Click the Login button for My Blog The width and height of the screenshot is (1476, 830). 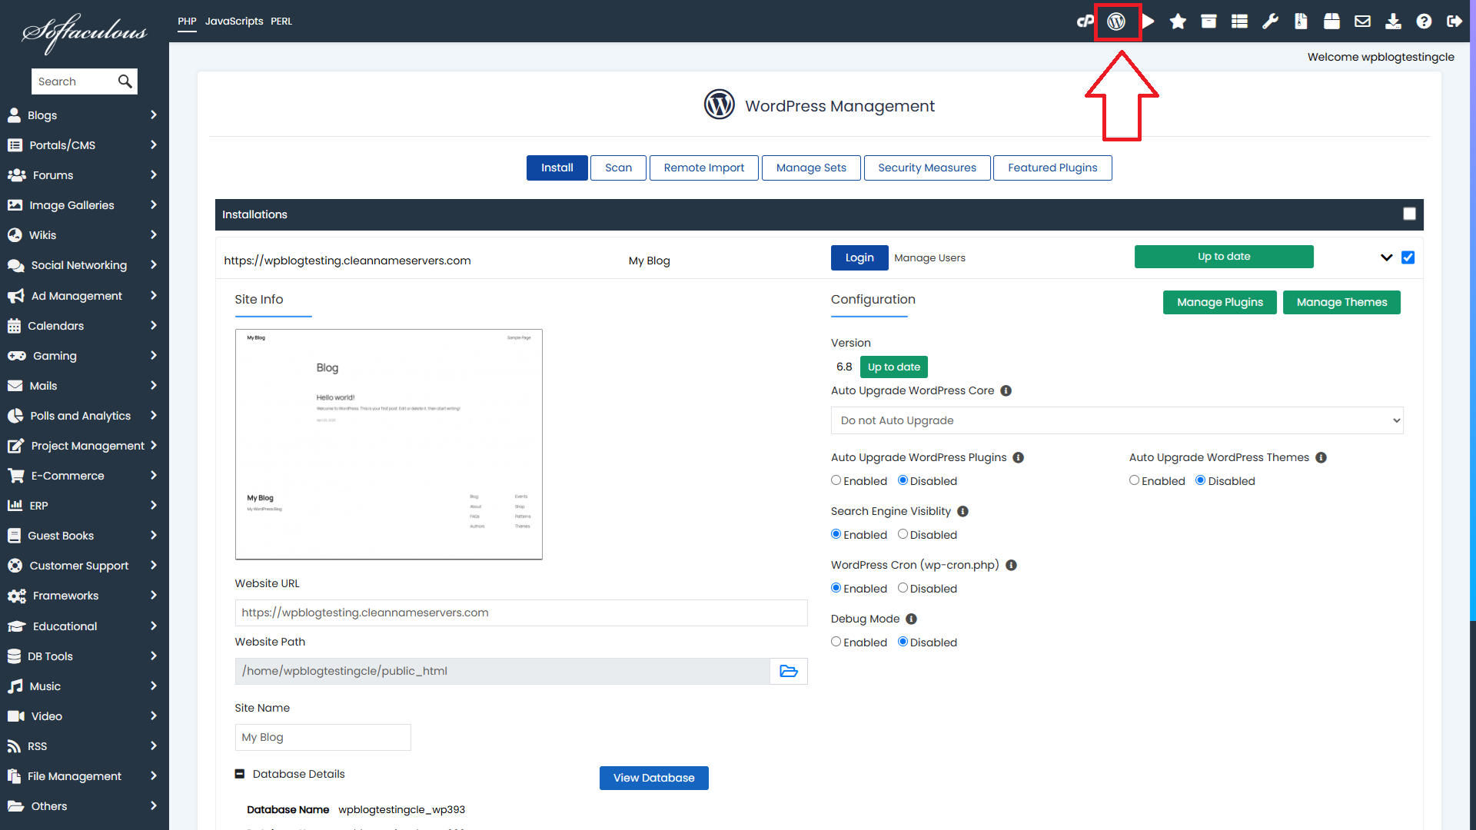(859, 258)
